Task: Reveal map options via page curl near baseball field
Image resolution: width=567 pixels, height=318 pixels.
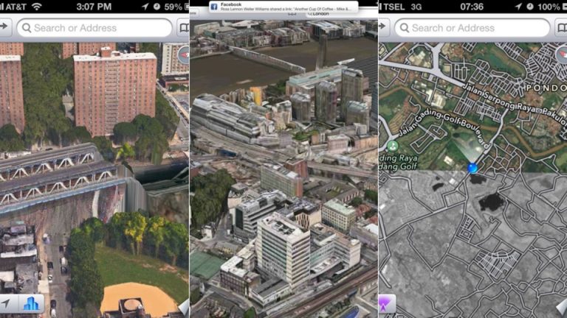Action: (184, 308)
